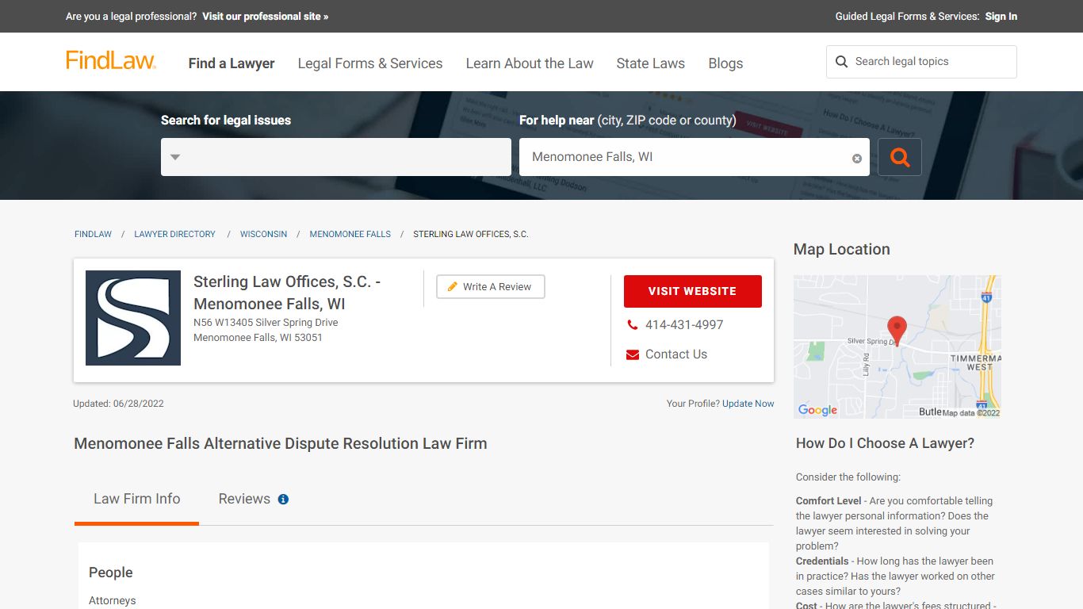
Task: Click the 'Your Profile?' text
Action: point(693,404)
